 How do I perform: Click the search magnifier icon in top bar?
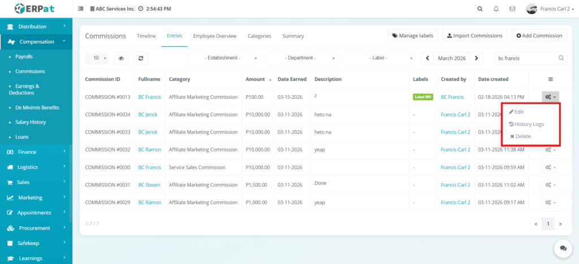click(x=480, y=9)
